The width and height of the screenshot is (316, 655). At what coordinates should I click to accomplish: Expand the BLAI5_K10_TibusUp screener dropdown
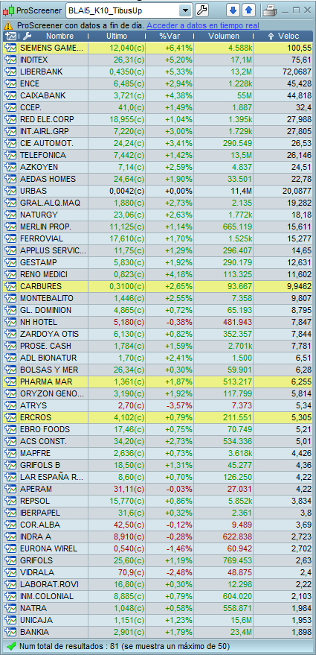click(x=186, y=10)
